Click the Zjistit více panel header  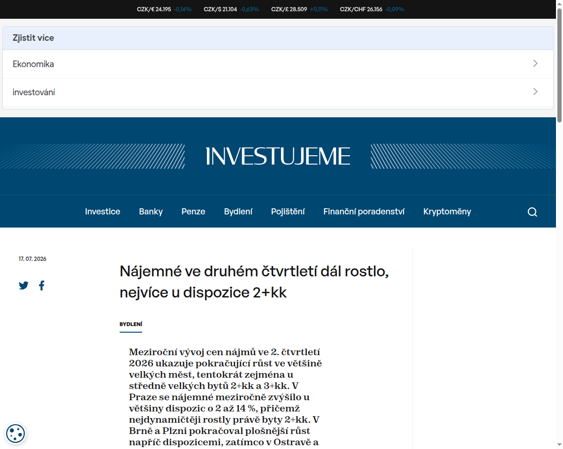pyautogui.click(x=278, y=38)
